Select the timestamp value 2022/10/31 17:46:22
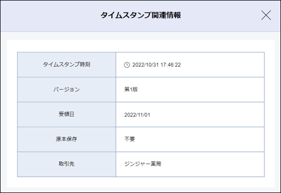 point(157,65)
